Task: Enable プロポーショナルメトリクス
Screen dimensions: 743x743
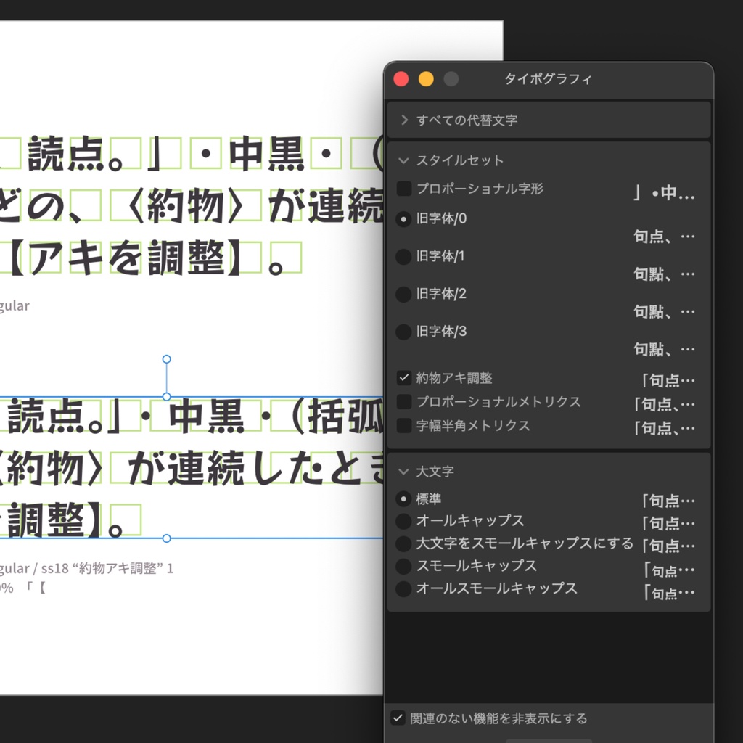Action: coord(403,402)
